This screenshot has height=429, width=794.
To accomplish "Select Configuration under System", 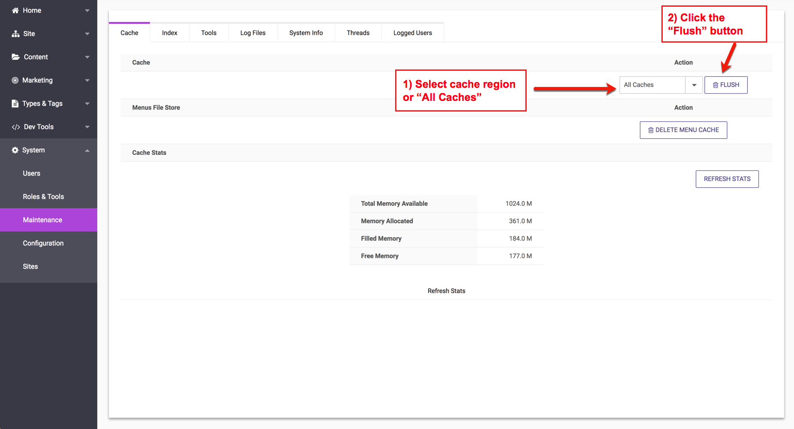I will pyautogui.click(x=43, y=243).
